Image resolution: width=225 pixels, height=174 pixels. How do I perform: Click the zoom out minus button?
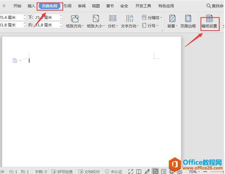[x=205, y=172]
